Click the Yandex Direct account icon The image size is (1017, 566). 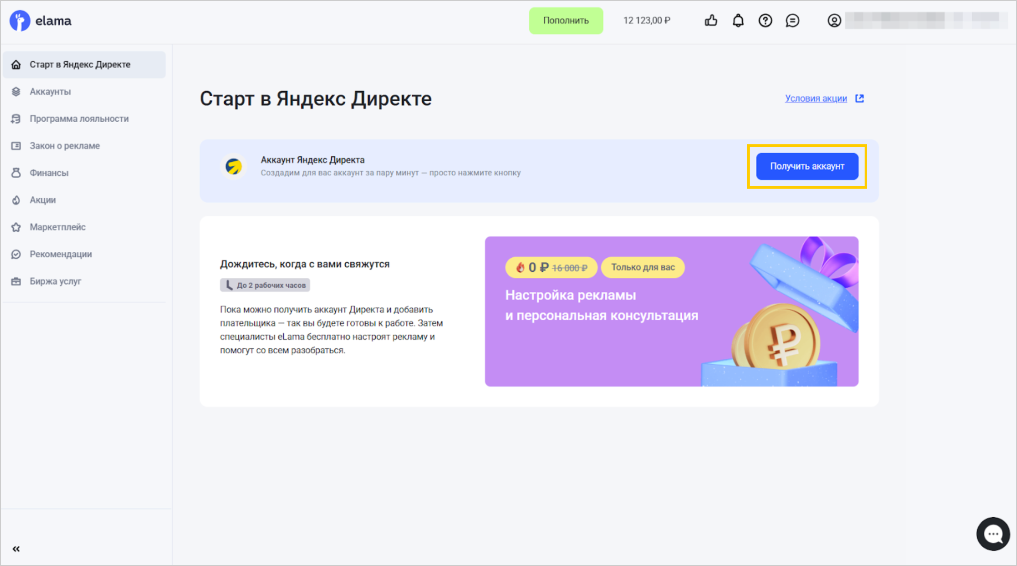[x=234, y=166]
